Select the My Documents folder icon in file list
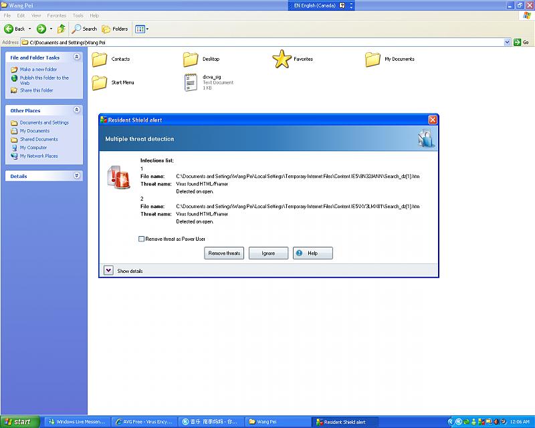 [x=373, y=59]
